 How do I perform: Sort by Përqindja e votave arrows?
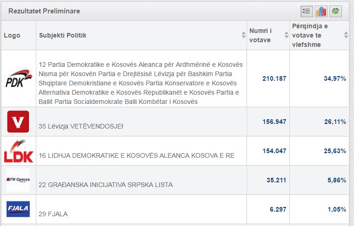346,35
